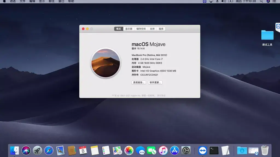Image resolution: width=280 pixels, height=157 pixels.
Task: Open Terminal in dock
Action: (214, 150)
